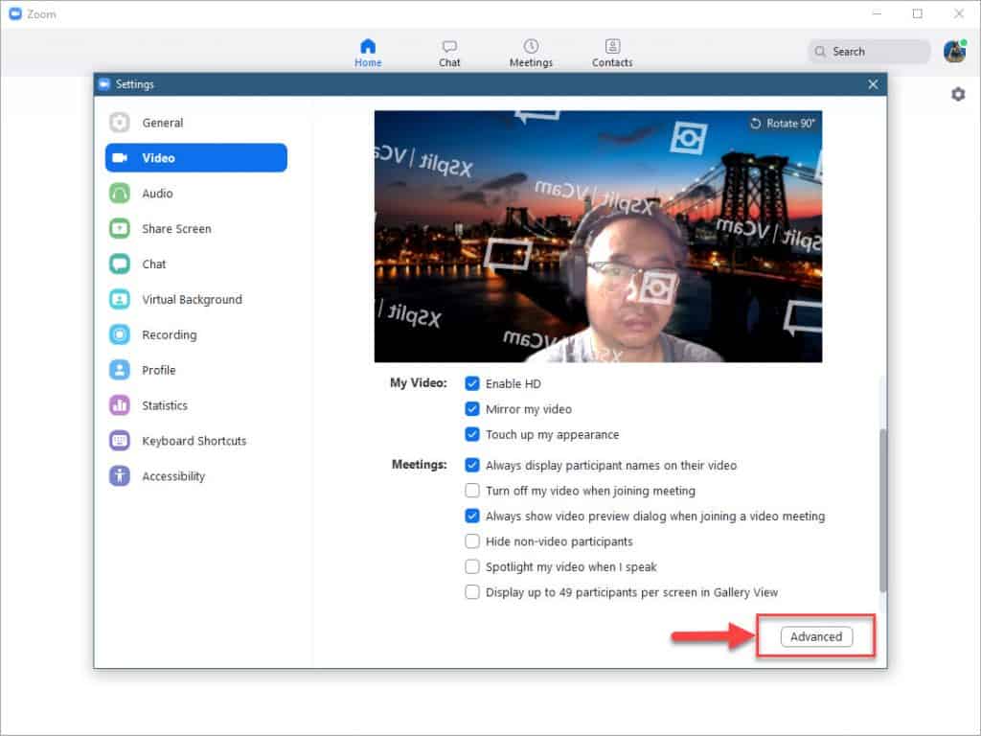The height and width of the screenshot is (736, 981).
Task: Switch to General settings tab
Action: tap(162, 123)
